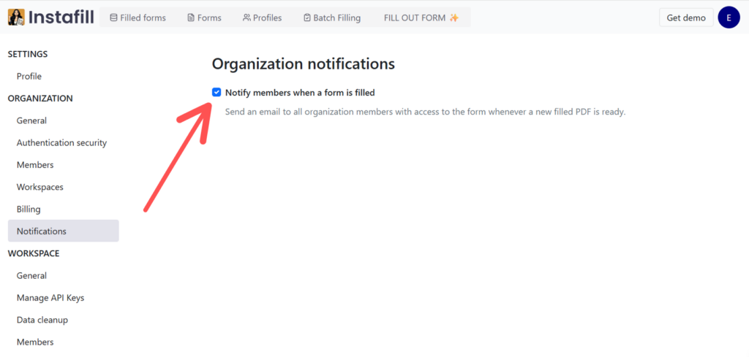This screenshot has height=357, width=749.
Task: Open Profile under Settings
Action: (29, 77)
